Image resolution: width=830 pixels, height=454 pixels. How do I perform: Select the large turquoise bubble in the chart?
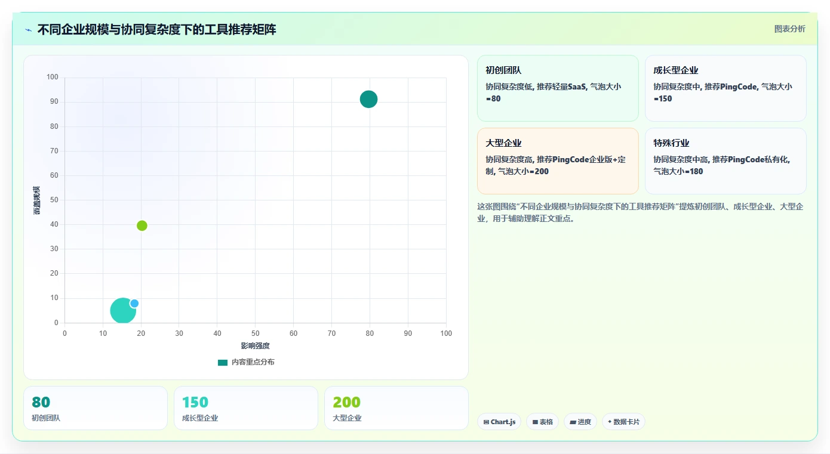[x=123, y=310]
